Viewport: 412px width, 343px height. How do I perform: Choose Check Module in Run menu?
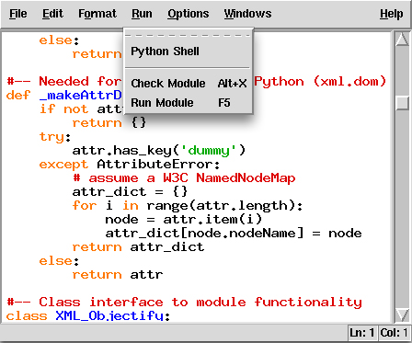click(188, 84)
